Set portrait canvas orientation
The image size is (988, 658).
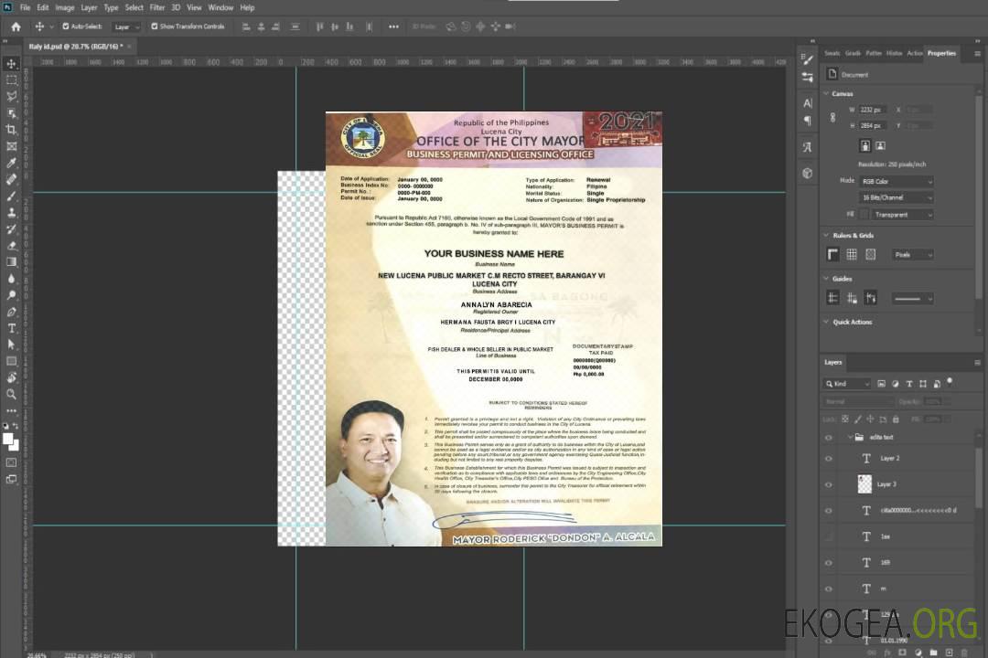(865, 146)
